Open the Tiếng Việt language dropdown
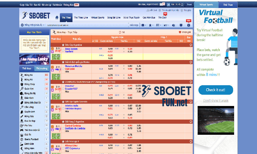 coord(33,25)
